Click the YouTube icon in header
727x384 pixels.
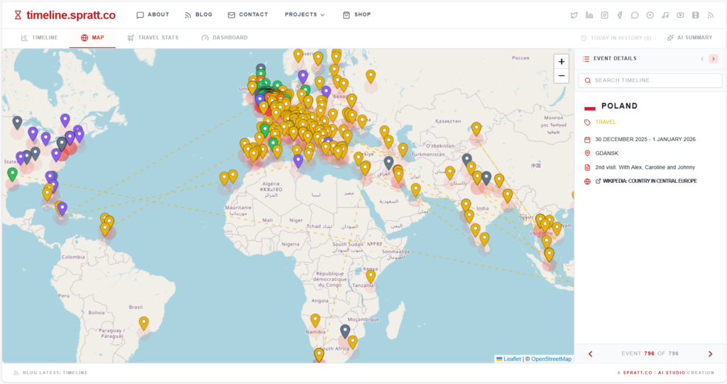[x=680, y=15]
